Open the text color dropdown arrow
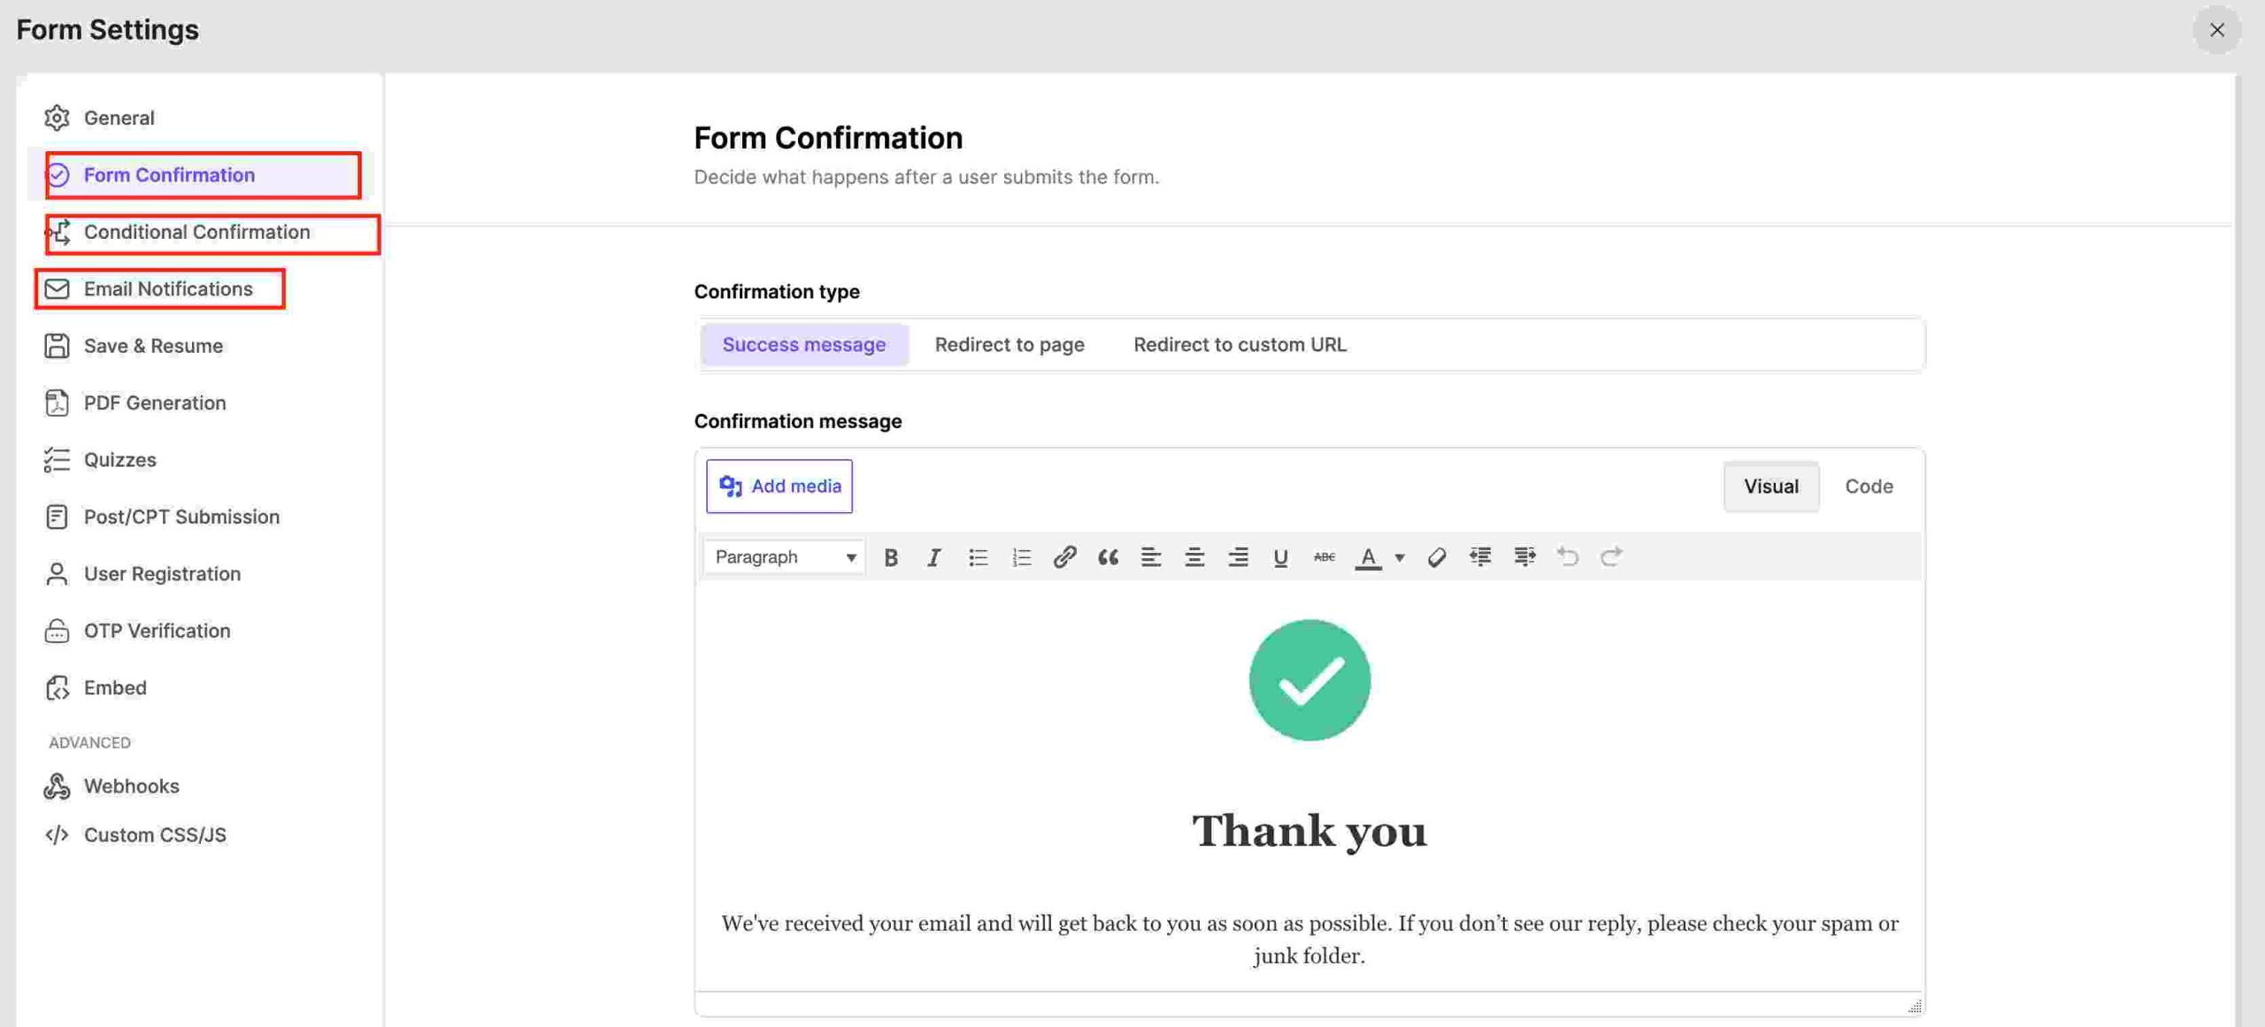 coord(1400,557)
